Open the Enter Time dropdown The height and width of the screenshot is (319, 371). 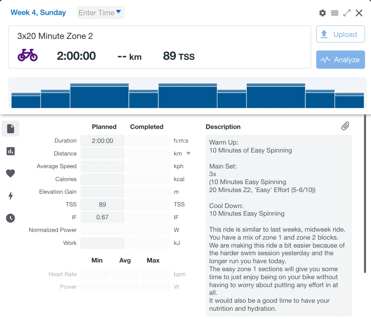101,13
